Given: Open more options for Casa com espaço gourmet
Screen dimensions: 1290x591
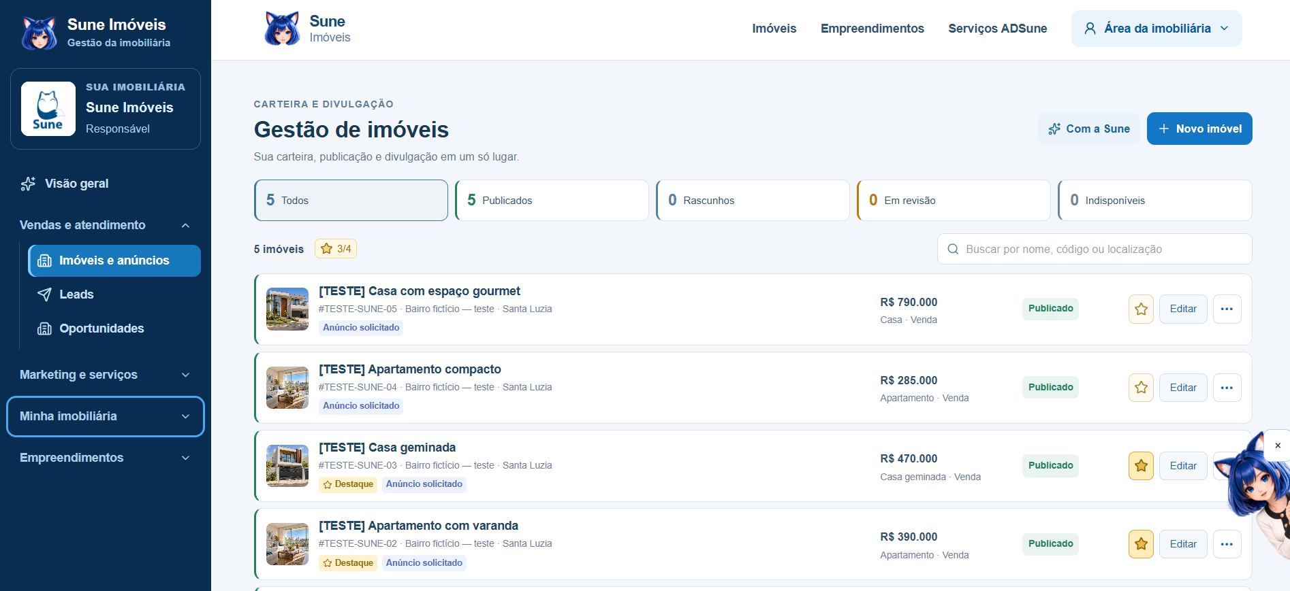Looking at the screenshot, I should click(x=1227, y=309).
